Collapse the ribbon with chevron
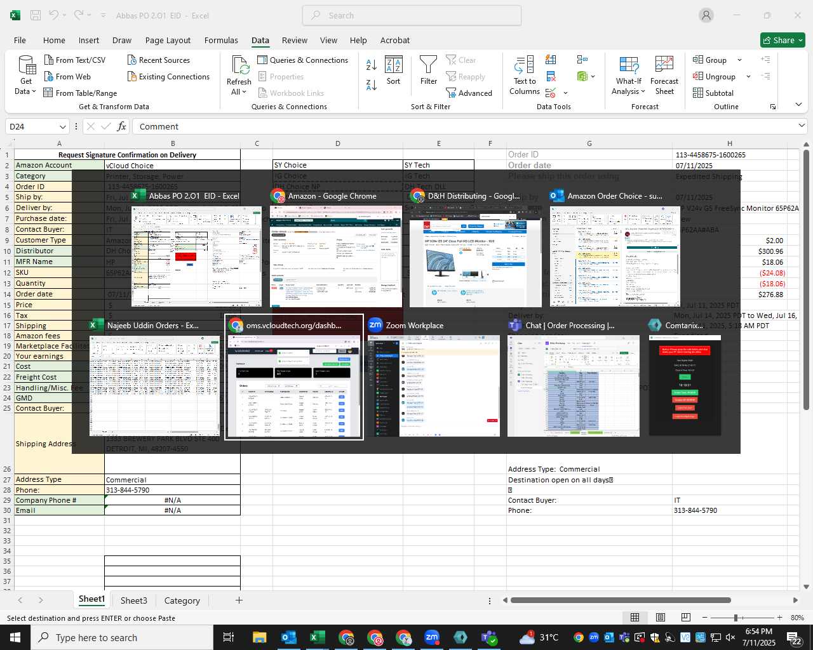This screenshot has width=813, height=650. [x=798, y=104]
